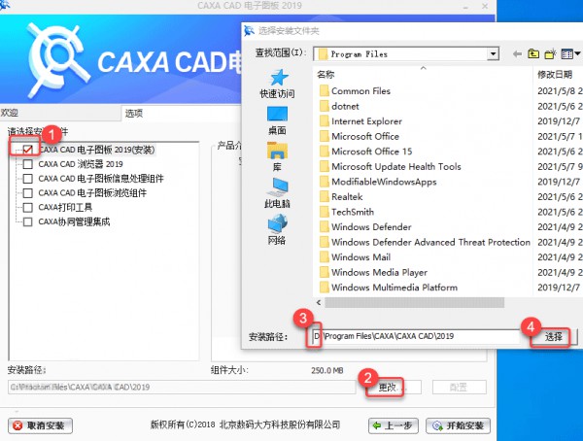Select Windows Mail folder name
This screenshot has height=441, width=583.
pos(360,257)
